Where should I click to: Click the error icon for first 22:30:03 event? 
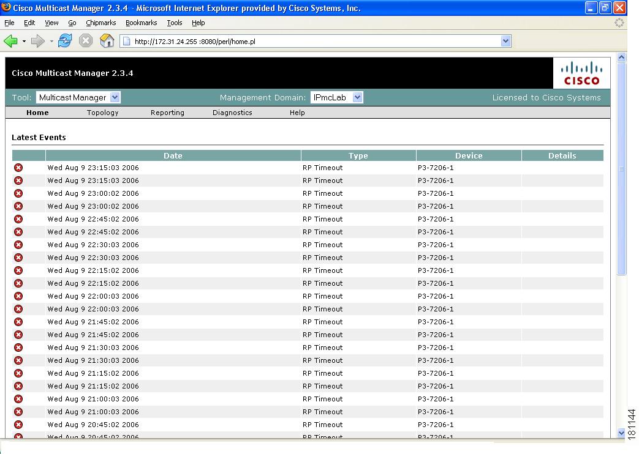coord(18,245)
